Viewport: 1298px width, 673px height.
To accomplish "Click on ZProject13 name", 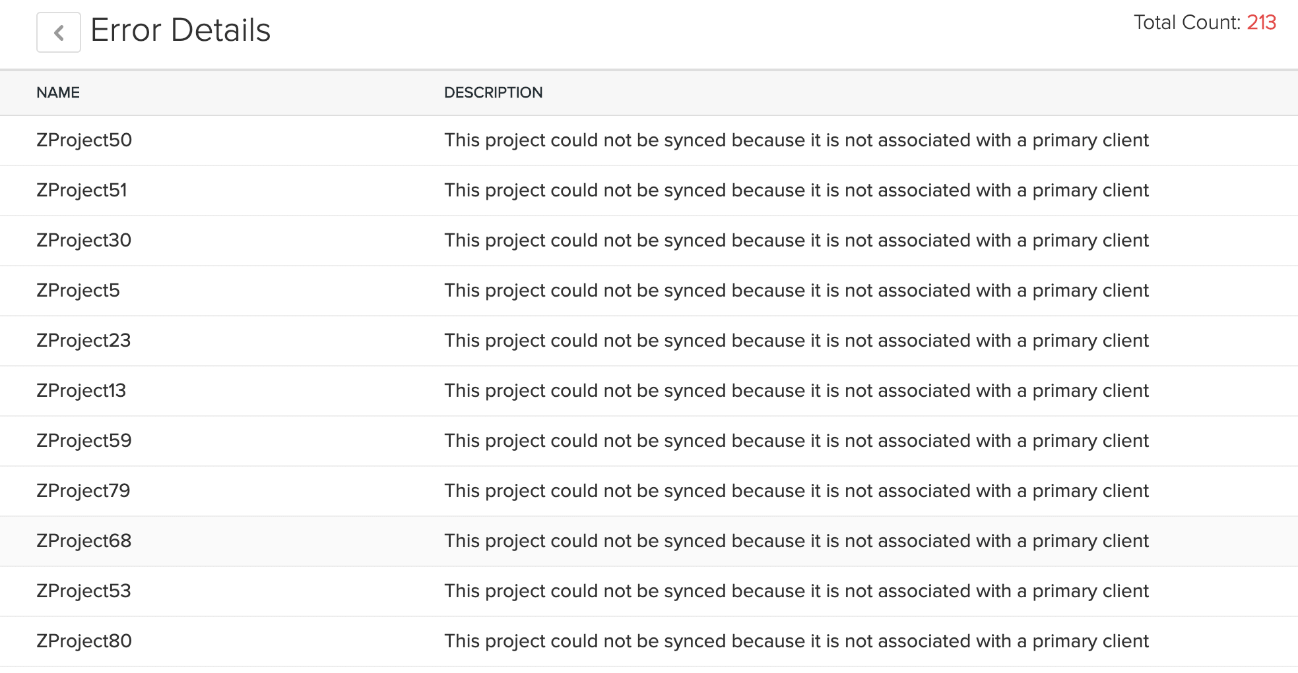I will pos(81,391).
